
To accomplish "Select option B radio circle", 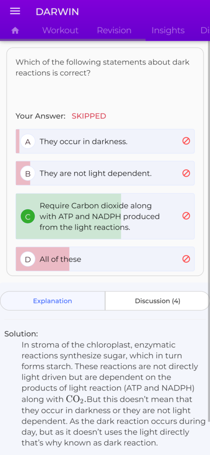I will pos(28,174).
